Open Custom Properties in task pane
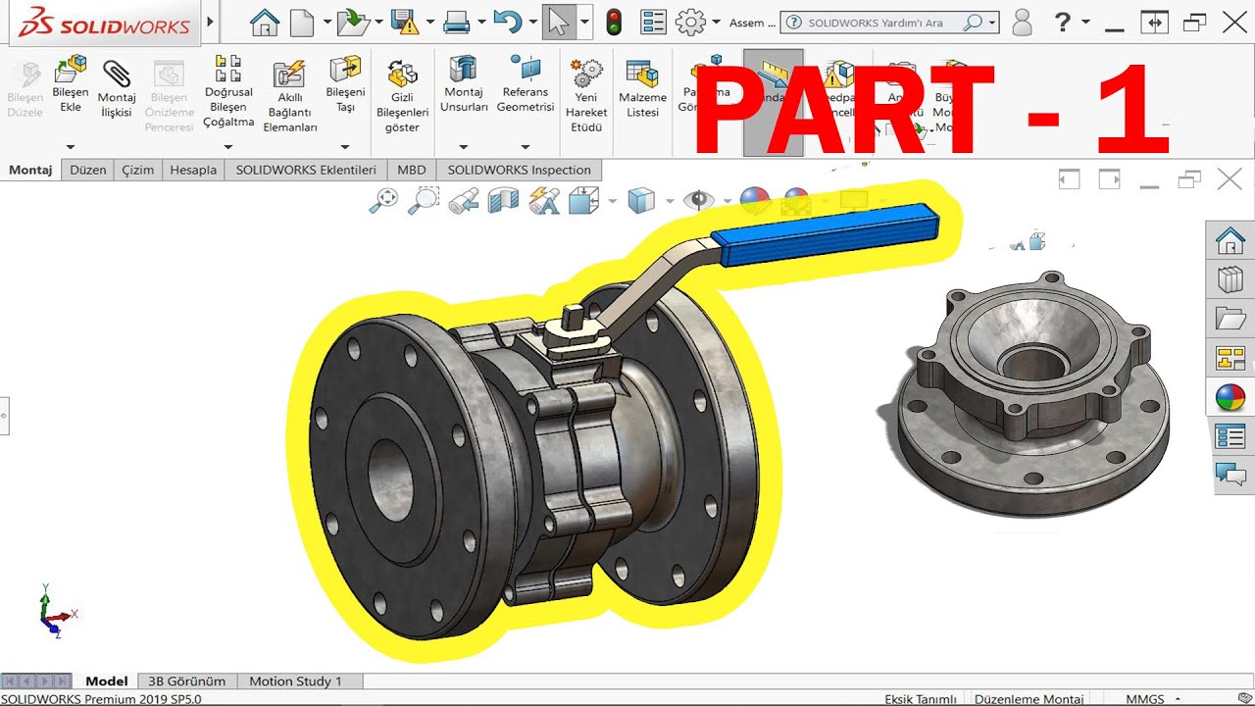This screenshot has width=1255, height=706. 1230,436
